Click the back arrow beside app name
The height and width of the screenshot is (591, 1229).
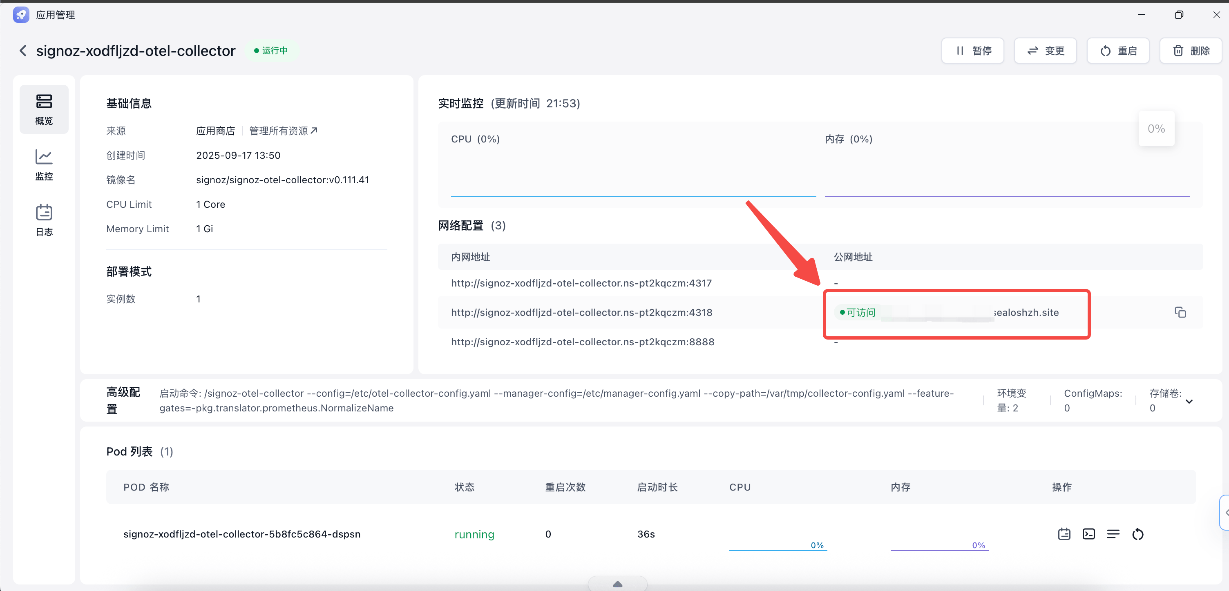tap(23, 51)
